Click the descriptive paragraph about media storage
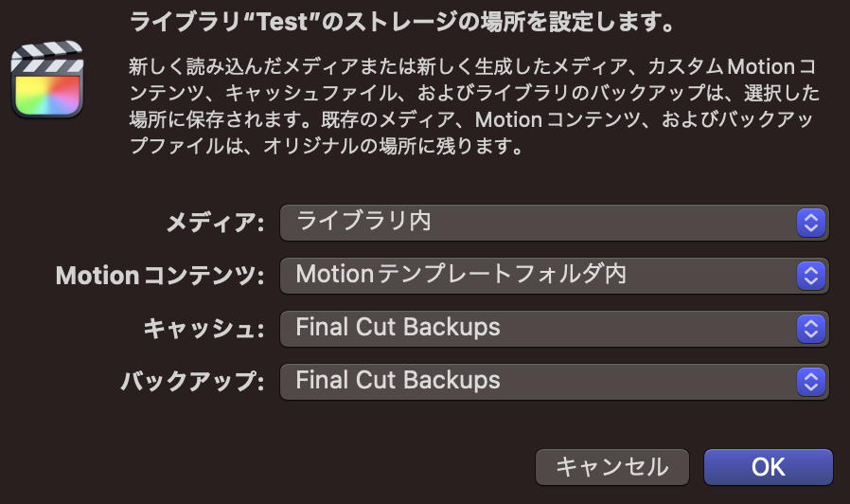 [474, 106]
